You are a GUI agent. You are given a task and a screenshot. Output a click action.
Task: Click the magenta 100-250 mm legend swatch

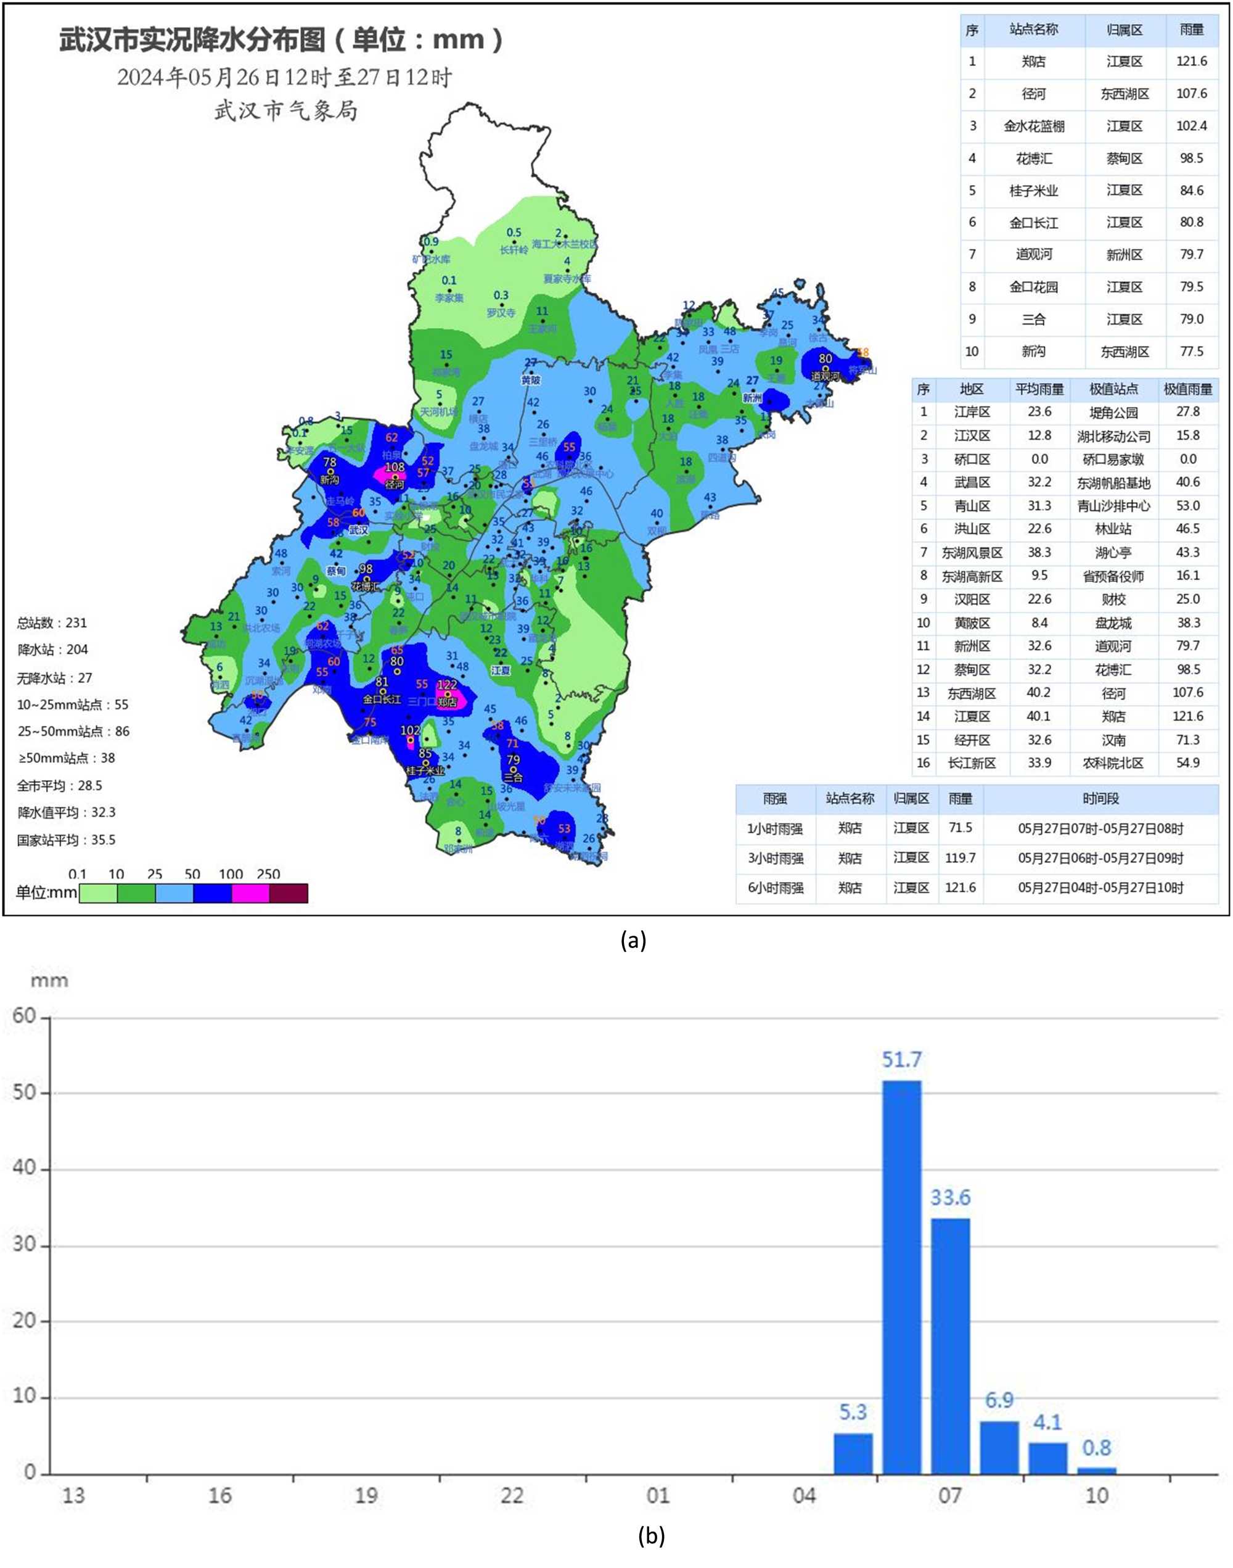(250, 893)
